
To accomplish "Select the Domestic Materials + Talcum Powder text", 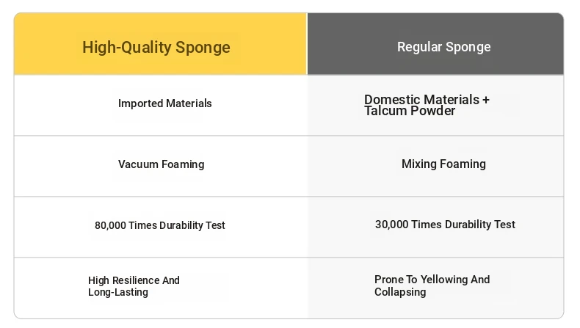I will (x=427, y=105).
